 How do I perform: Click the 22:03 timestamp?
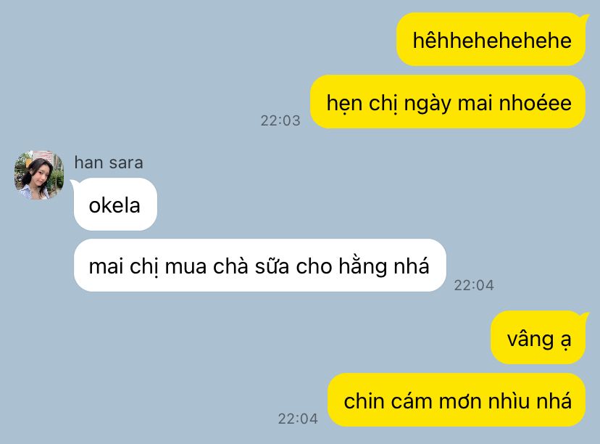tap(280, 120)
